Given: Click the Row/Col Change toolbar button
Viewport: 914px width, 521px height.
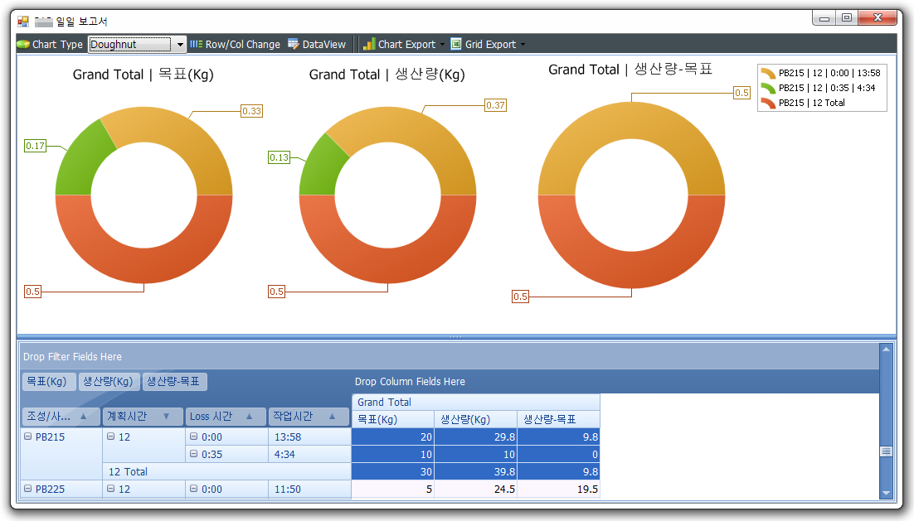Looking at the screenshot, I should (235, 44).
